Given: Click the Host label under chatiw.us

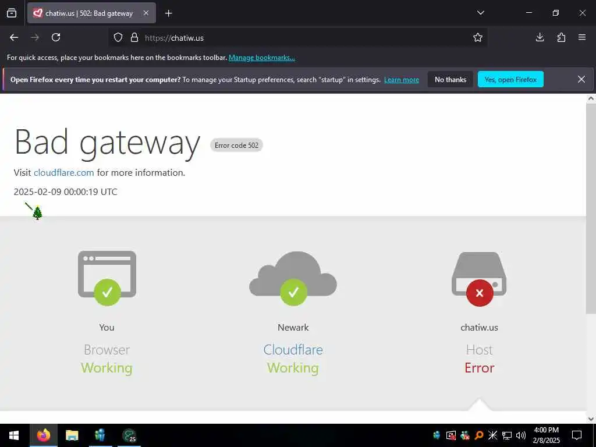Looking at the screenshot, I should [x=480, y=350].
